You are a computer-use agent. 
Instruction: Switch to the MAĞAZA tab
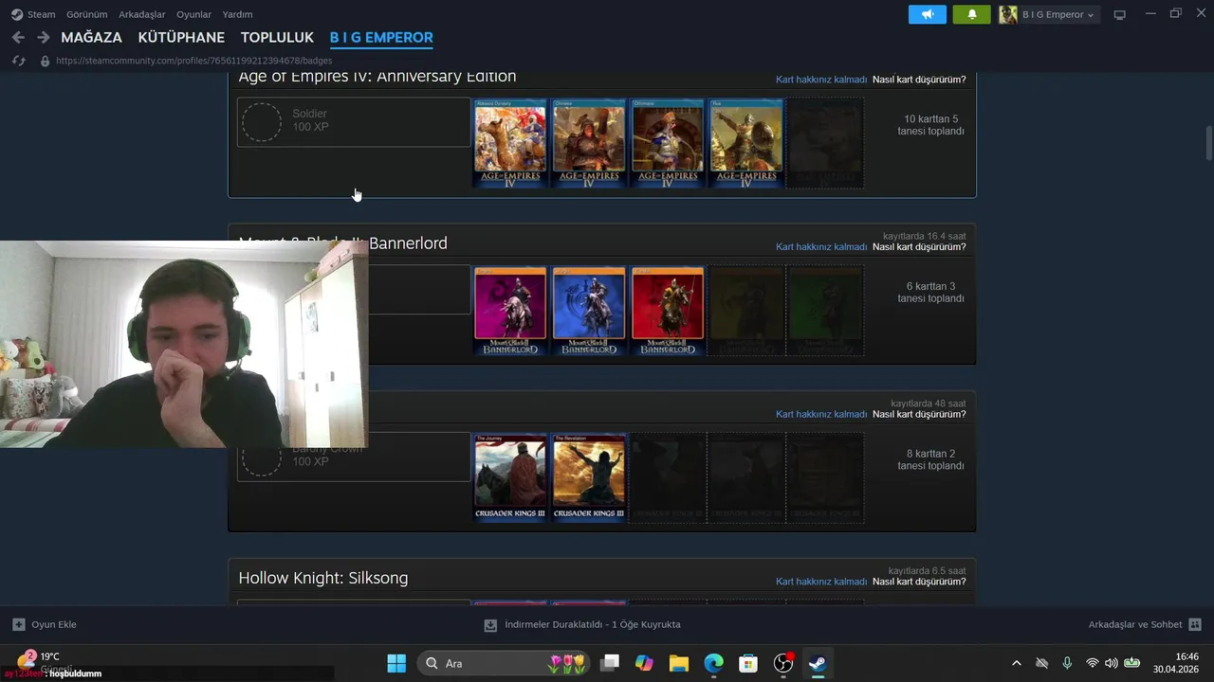91,38
